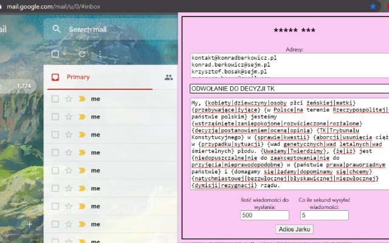The image size is (389, 243).
Task: Open the three-dot More options menu
Action: tap(100, 54)
